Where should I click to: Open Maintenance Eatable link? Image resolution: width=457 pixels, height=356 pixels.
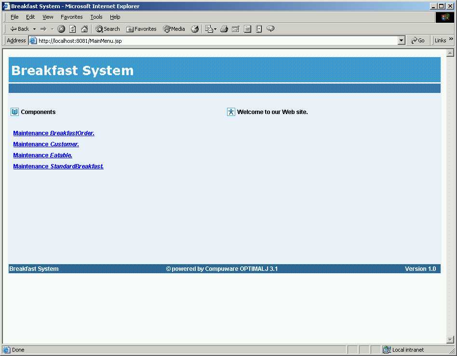point(42,155)
